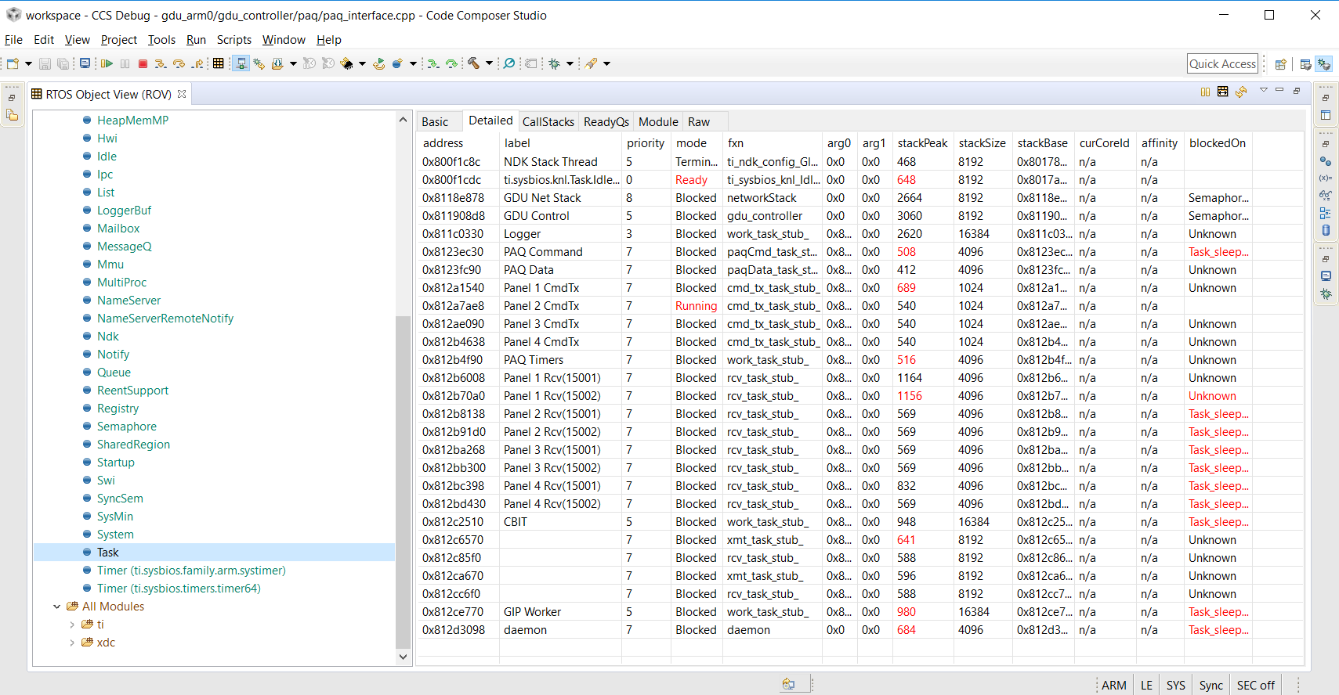Click the Debug bug icon in the toolbar

click(555, 63)
